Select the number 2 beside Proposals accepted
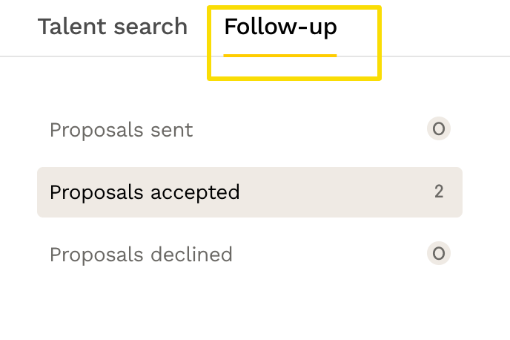Viewport: 510px width, 340px height. (439, 192)
